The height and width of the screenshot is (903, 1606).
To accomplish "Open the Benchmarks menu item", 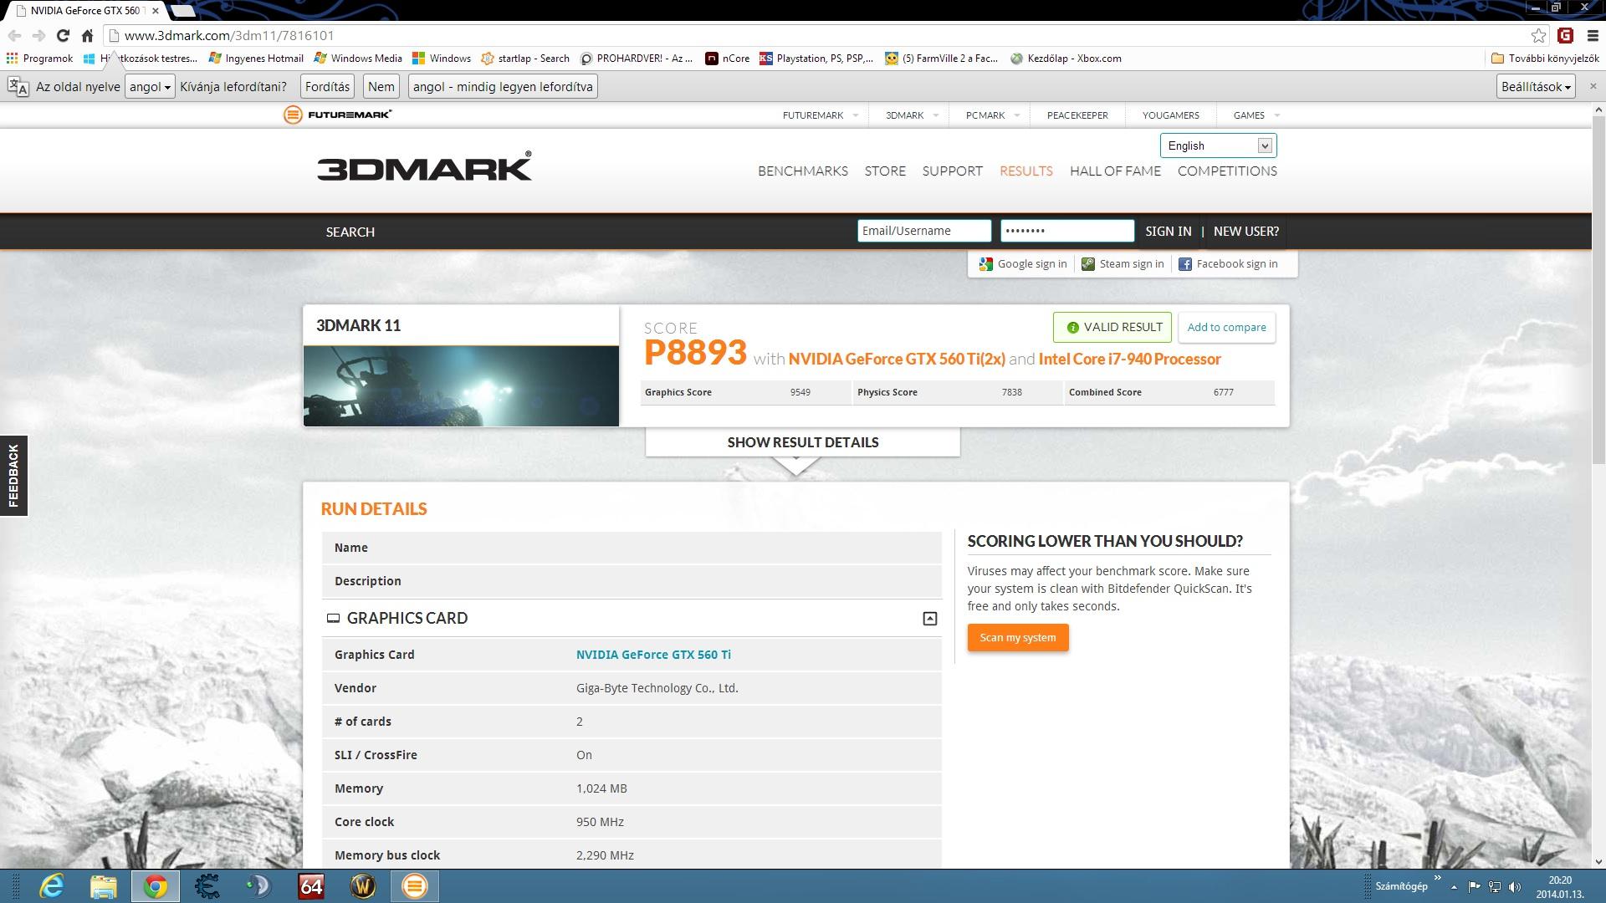I will [x=802, y=171].
